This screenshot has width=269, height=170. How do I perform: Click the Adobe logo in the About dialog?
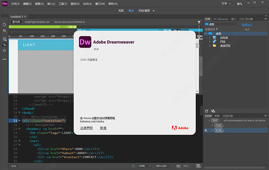[180, 128]
